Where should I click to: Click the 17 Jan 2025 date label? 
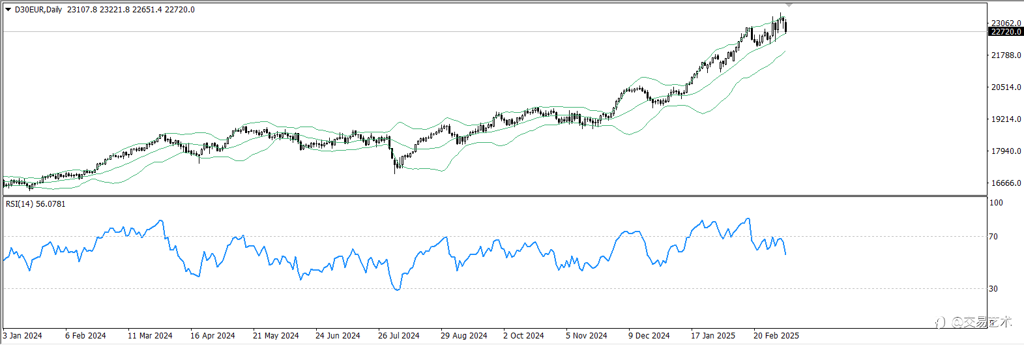[713, 336]
